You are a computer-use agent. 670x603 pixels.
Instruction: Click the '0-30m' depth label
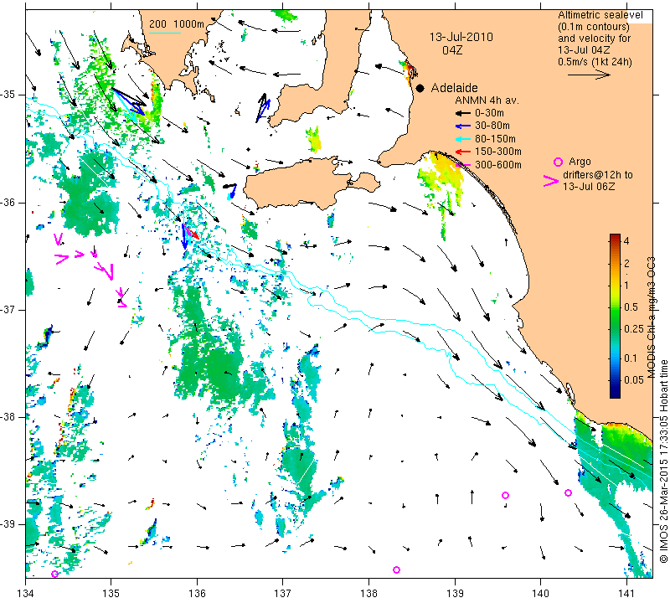coord(489,113)
